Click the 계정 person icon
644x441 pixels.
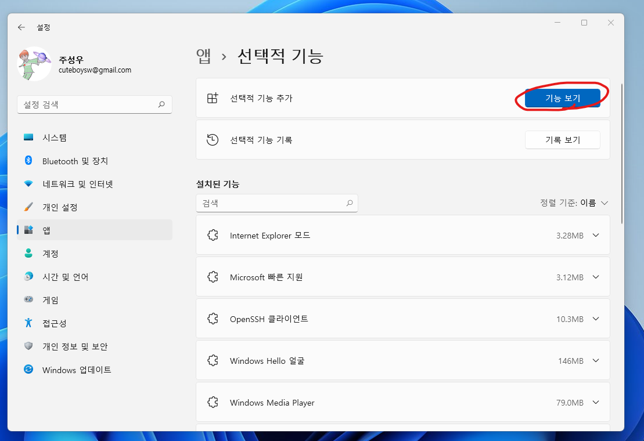coord(28,253)
